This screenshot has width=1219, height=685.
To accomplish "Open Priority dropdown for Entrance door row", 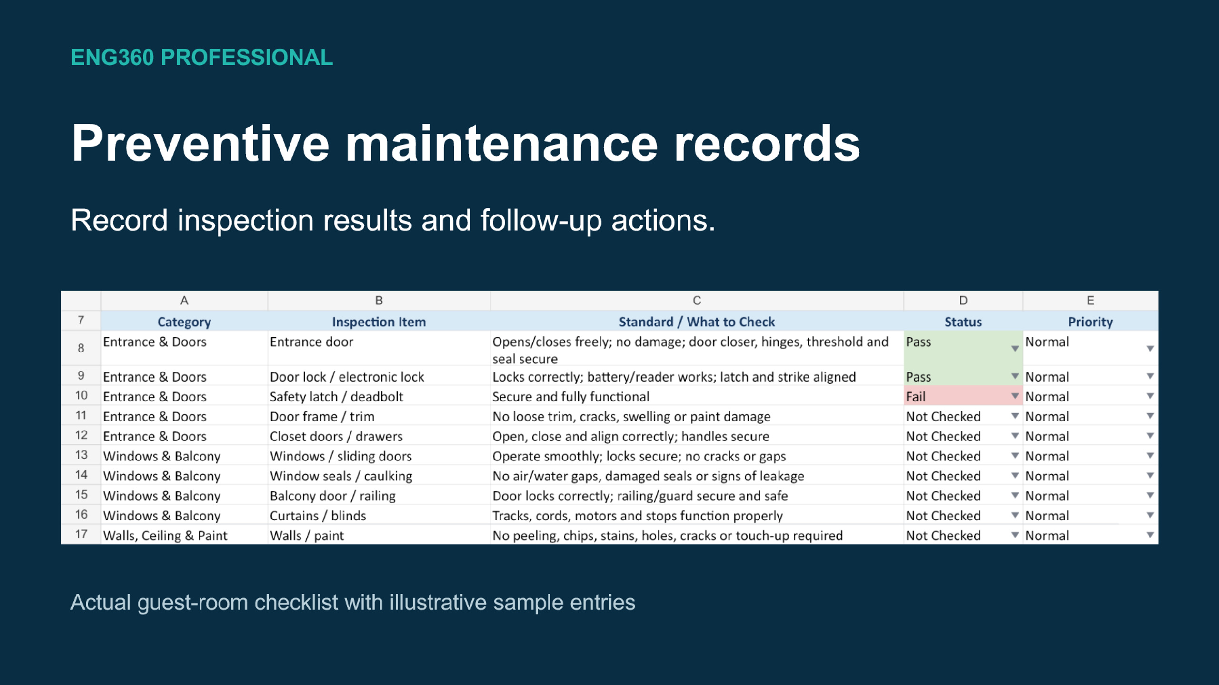I will click(1150, 349).
